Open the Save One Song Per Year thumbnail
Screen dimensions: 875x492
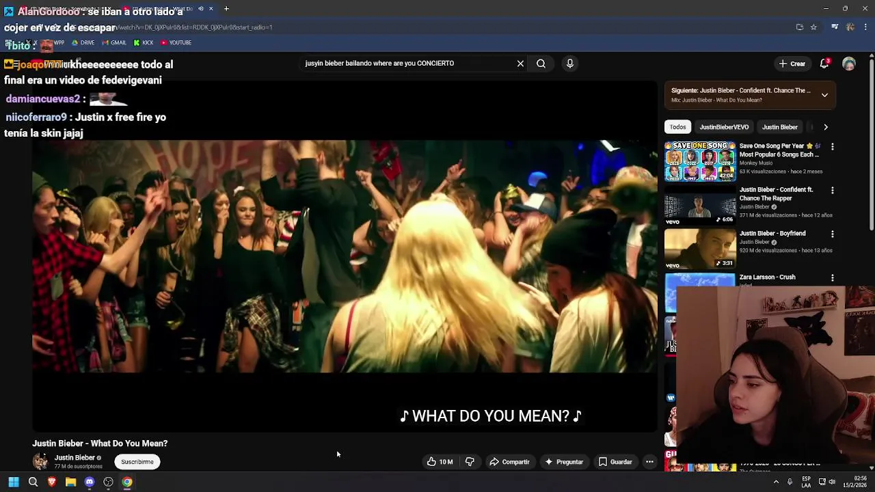click(700, 161)
